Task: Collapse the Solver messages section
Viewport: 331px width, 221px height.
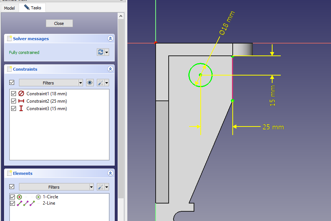Action: click(110, 39)
